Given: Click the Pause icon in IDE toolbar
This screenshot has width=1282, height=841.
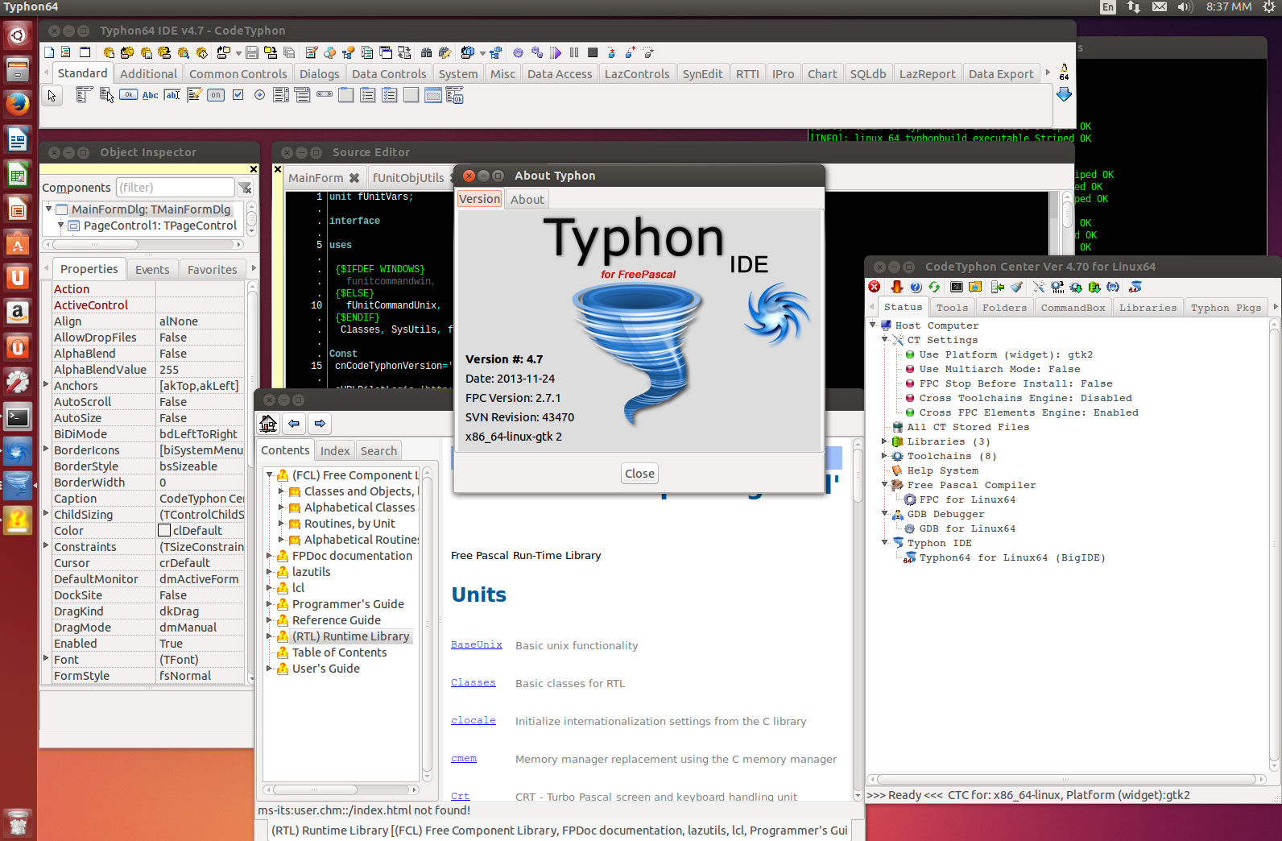Looking at the screenshot, I should click(x=574, y=52).
